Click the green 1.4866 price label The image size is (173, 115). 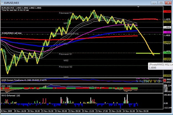pos(167,53)
